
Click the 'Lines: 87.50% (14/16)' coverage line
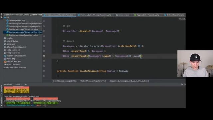(x=17, y=92)
